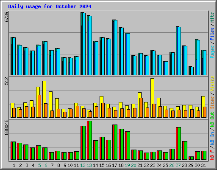Click day 17 on the x-axis
Image resolution: width=217 pixels, height=170 pixels.
(114, 165)
